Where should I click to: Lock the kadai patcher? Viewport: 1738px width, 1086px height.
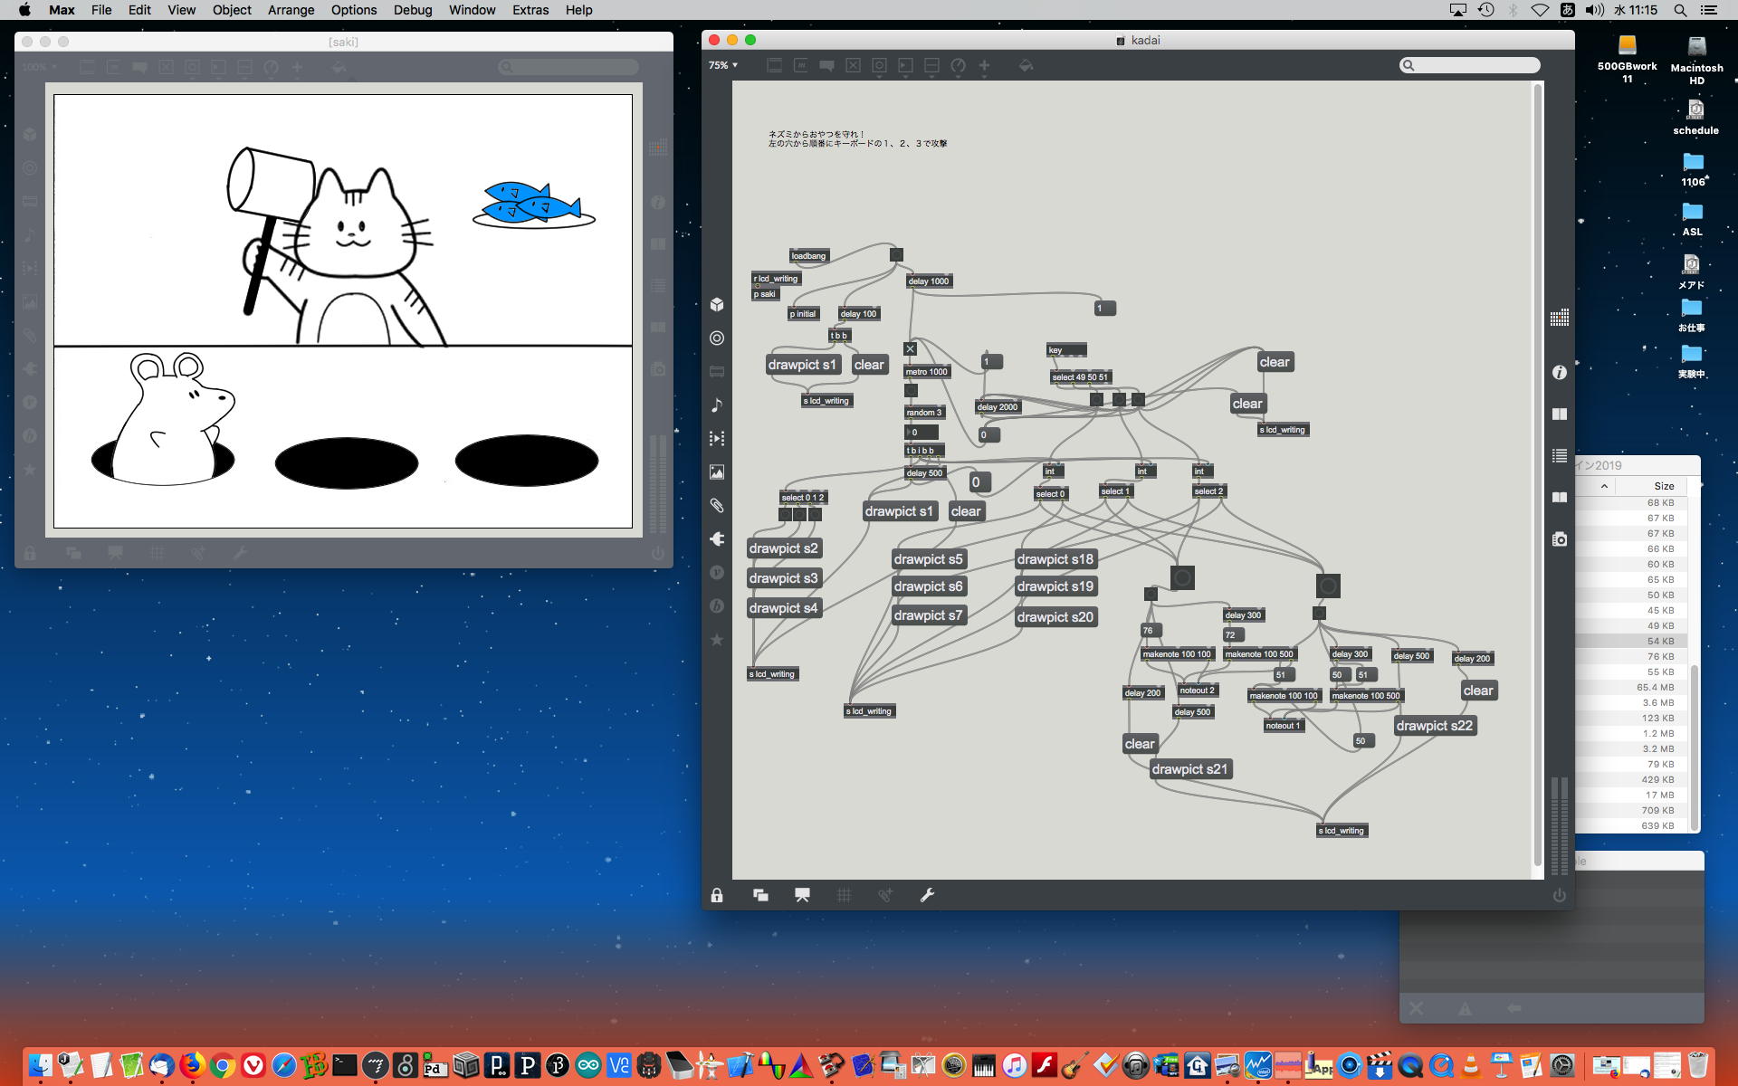pyautogui.click(x=717, y=895)
